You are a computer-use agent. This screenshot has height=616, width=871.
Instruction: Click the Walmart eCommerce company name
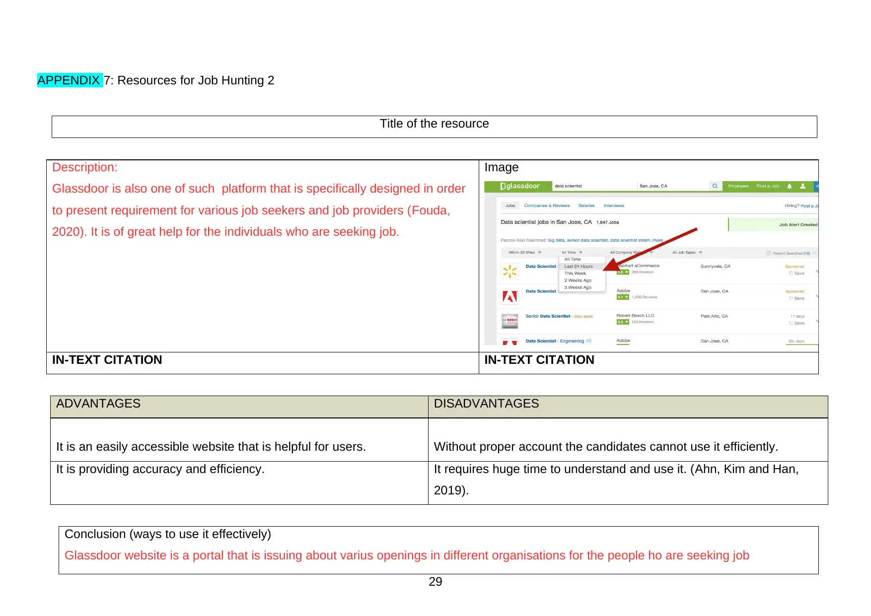coord(639,266)
